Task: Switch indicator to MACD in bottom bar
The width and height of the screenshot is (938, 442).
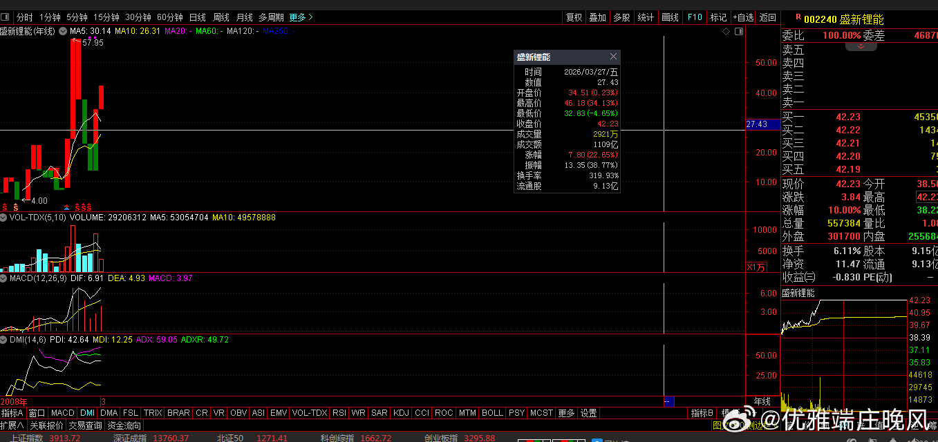Action: click(63, 413)
